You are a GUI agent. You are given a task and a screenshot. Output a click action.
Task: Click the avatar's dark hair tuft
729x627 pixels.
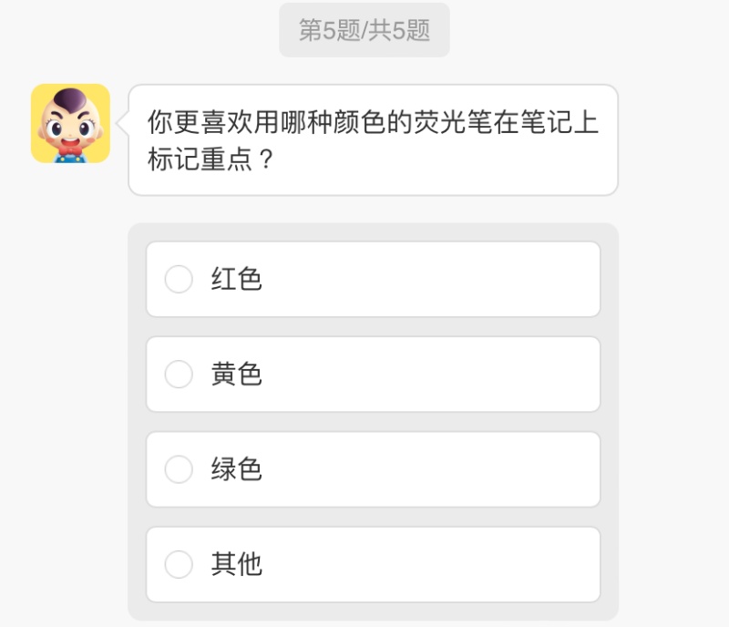tap(70, 98)
